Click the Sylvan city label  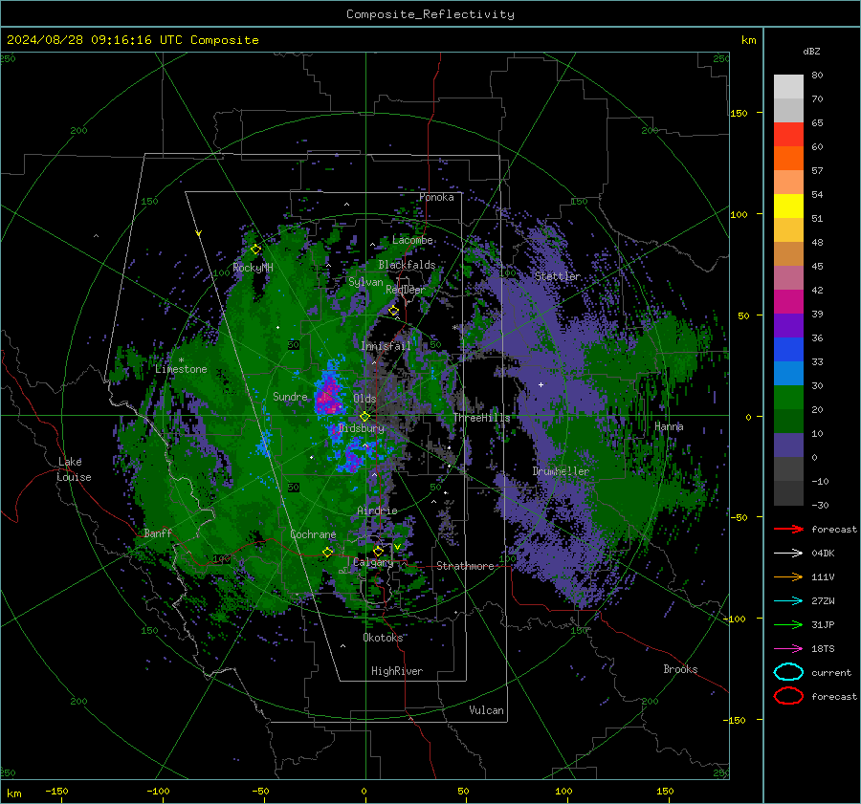[365, 283]
